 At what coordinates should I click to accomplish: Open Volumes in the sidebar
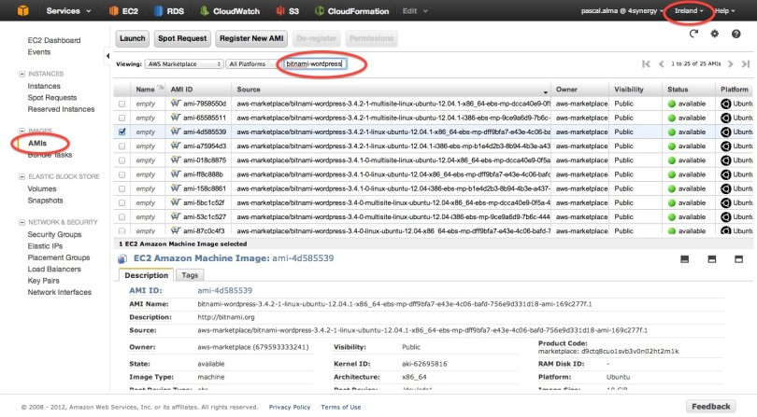tap(42, 188)
